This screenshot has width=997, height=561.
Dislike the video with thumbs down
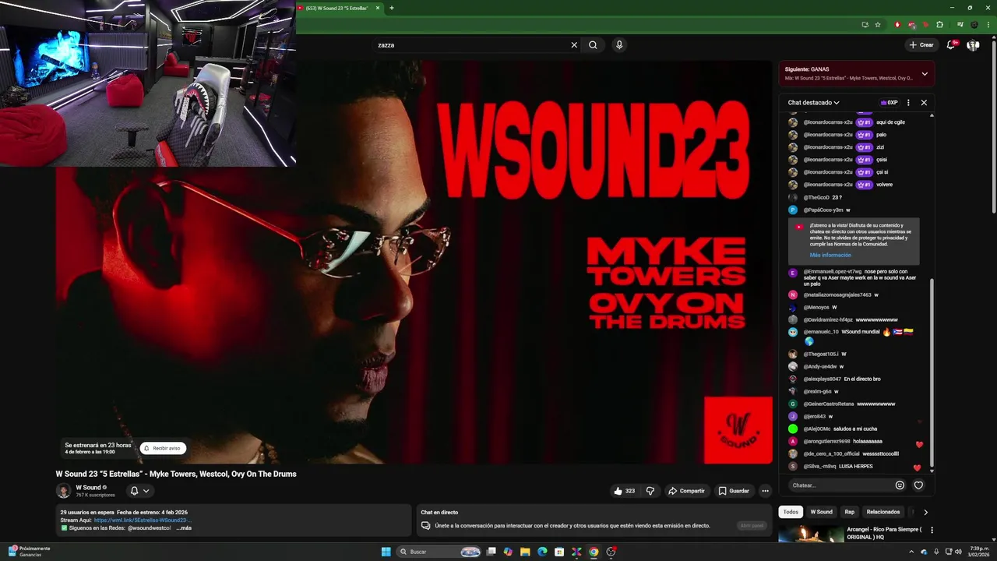pos(650,491)
